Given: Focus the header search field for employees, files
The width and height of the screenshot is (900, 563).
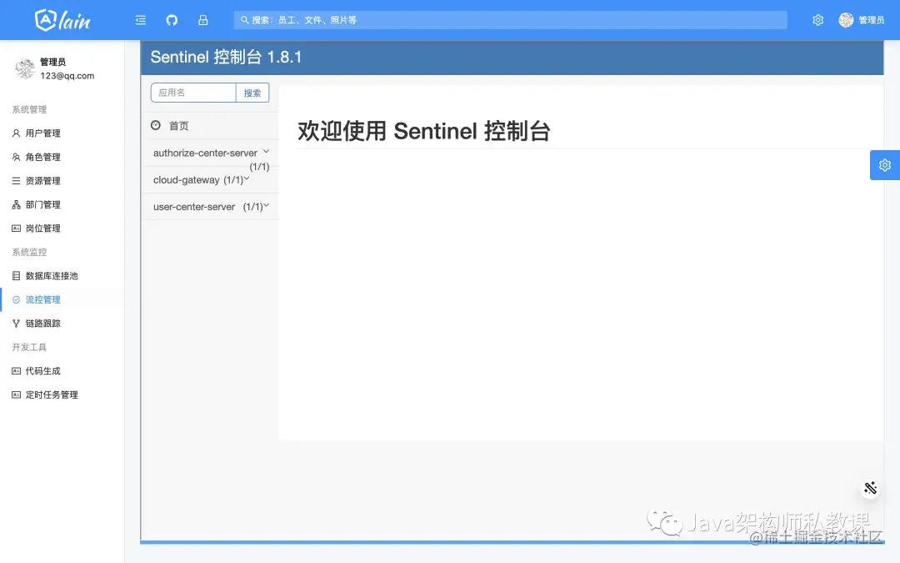Looking at the screenshot, I should (x=510, y=20).
